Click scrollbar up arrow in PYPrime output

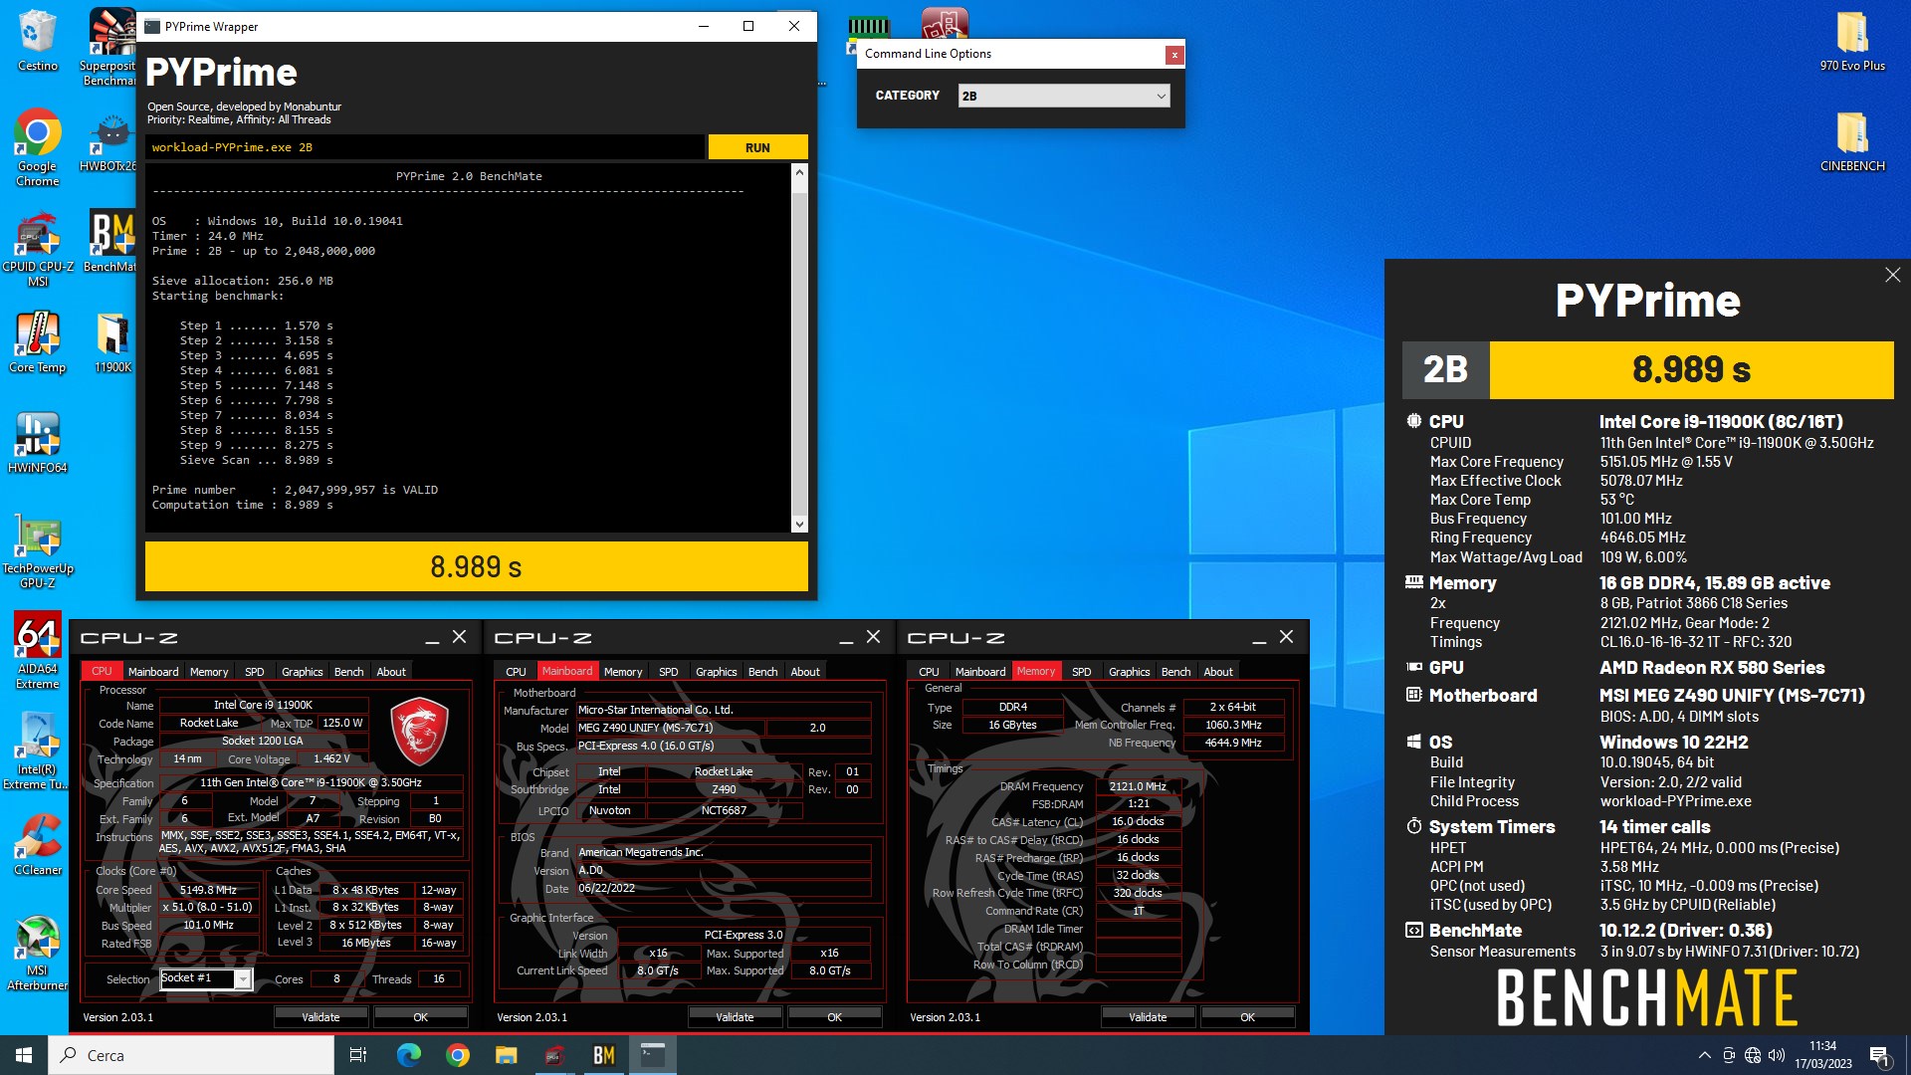pos(798,173)
